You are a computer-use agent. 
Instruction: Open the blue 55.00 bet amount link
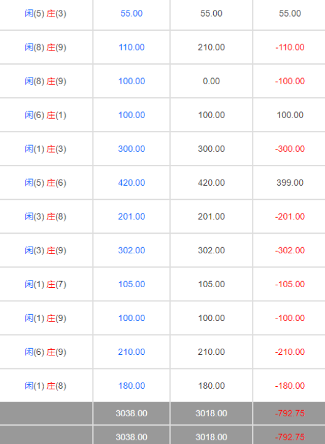131,14
